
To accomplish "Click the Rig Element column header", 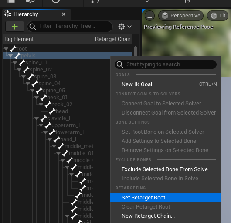I will (48, 39).
